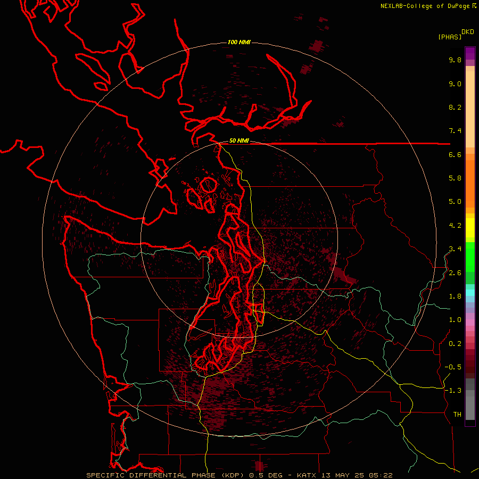Click the 2.6 color scale value
This screenshot has height=479, width=479.
click(455, 273)
